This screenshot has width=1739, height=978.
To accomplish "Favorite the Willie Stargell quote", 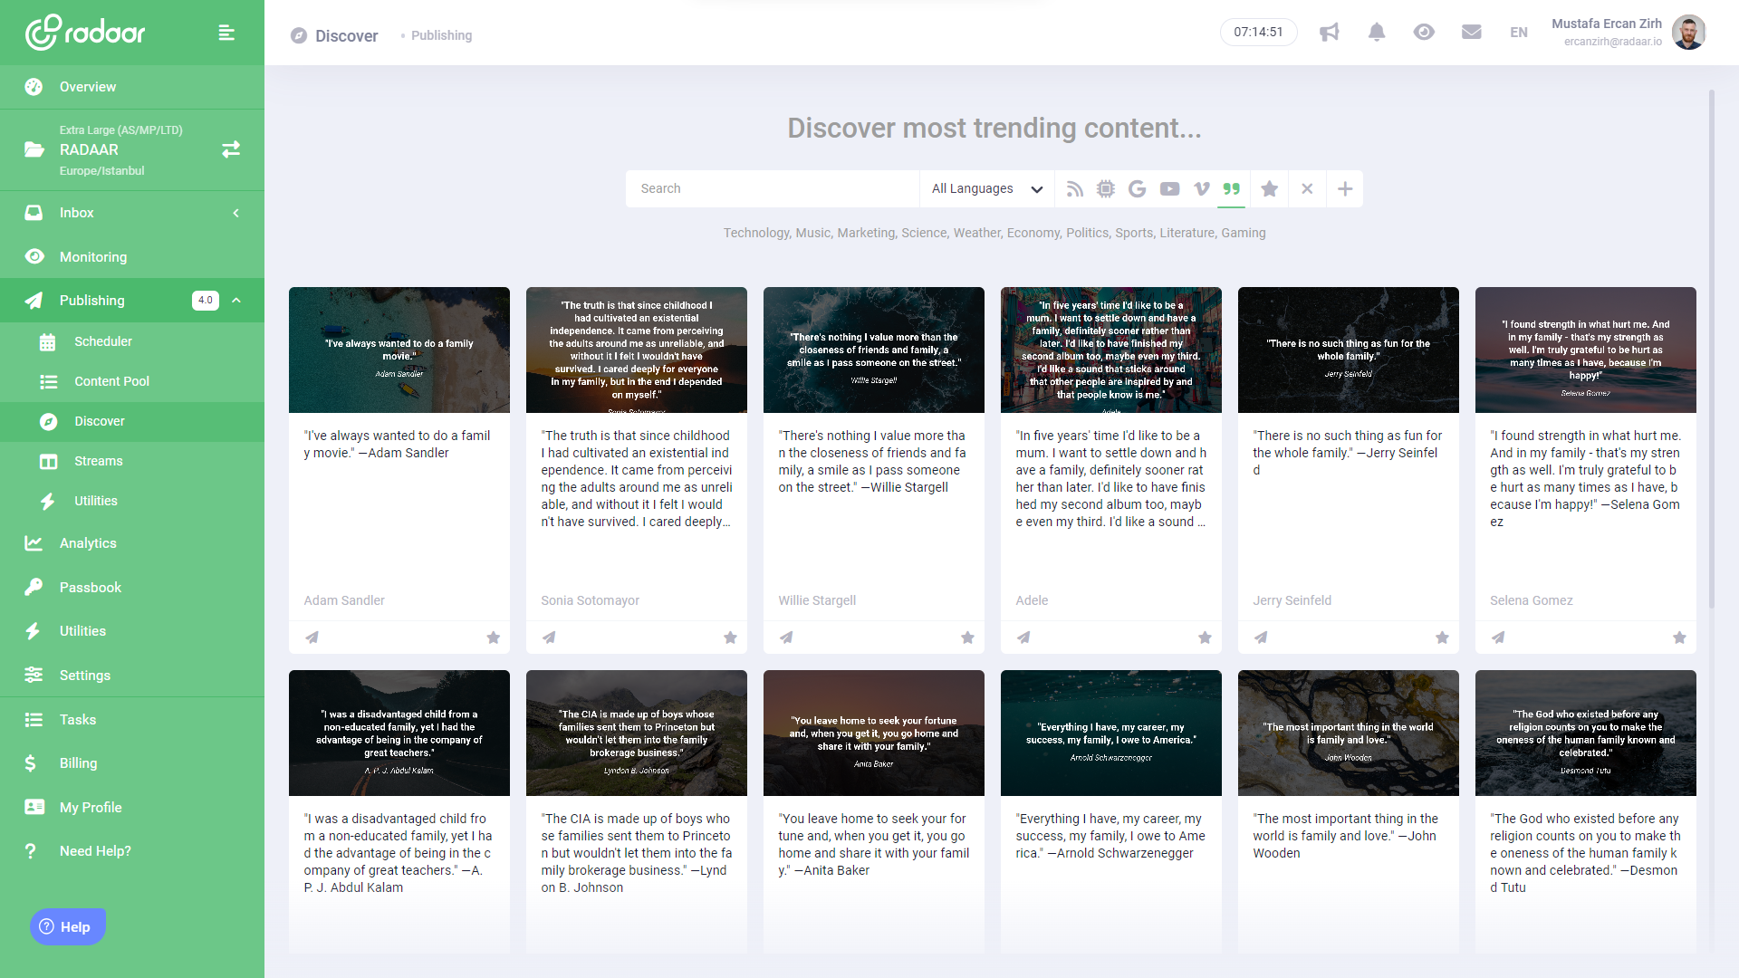I will coord(967,638).
